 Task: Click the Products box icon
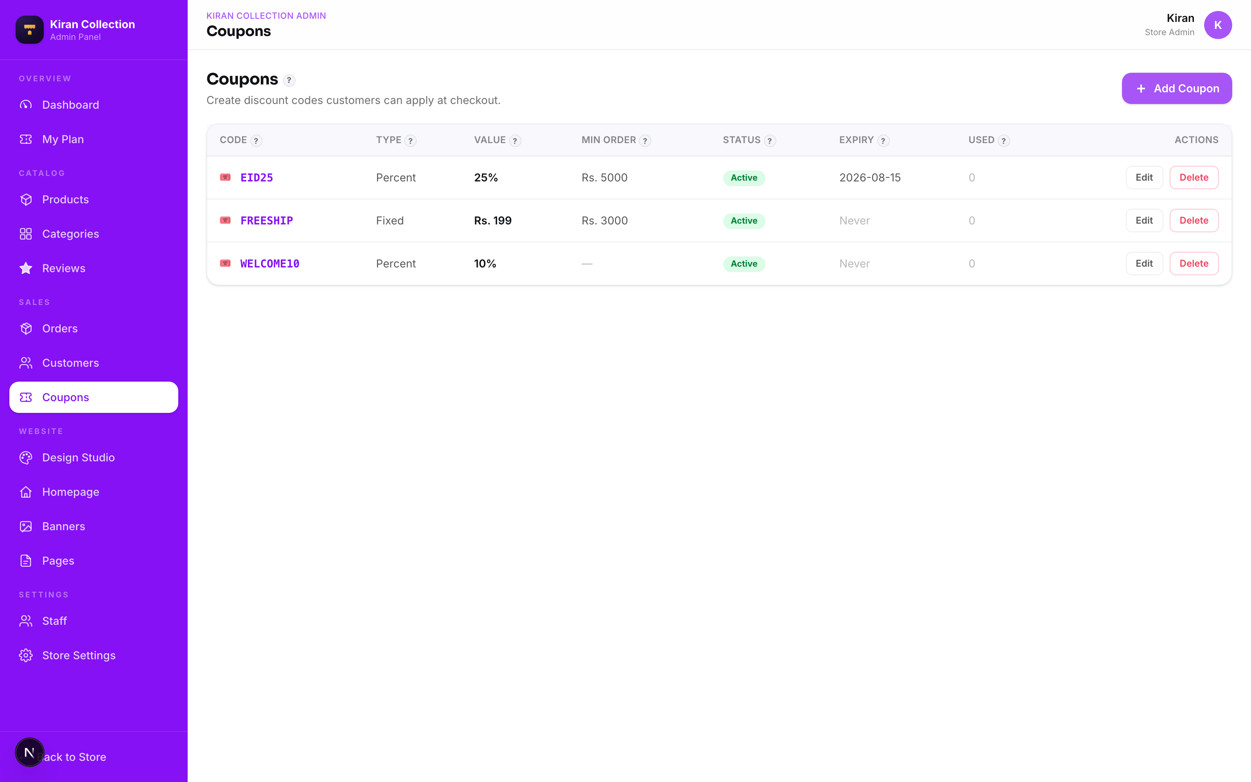[x=26, y=200]
